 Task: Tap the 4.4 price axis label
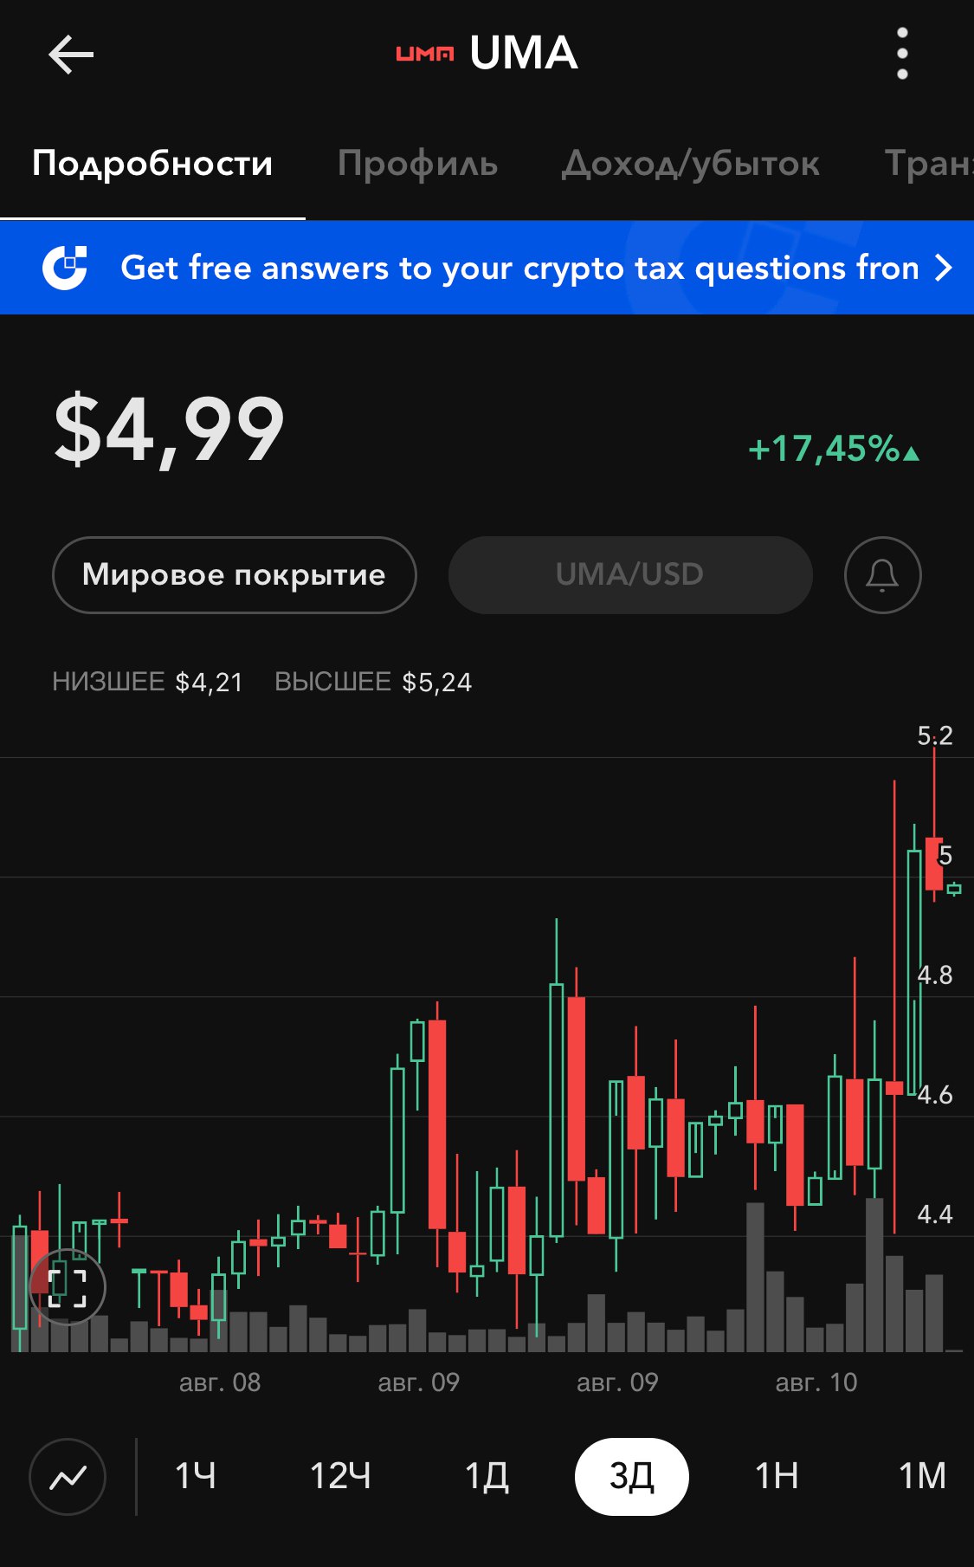tap(935, 1214)
